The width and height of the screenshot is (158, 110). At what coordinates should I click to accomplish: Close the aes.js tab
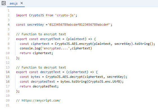point(22,3)
